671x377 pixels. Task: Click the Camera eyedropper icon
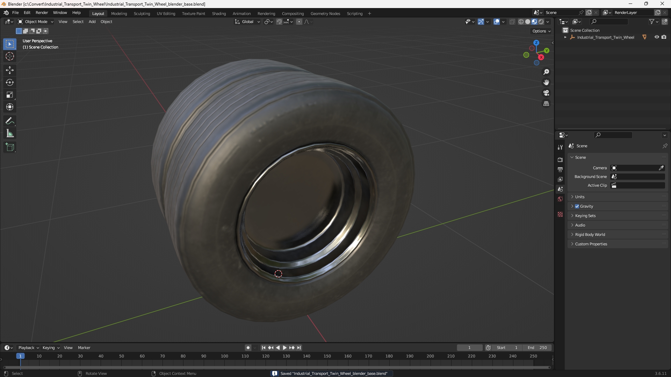(x=661, y=168)
